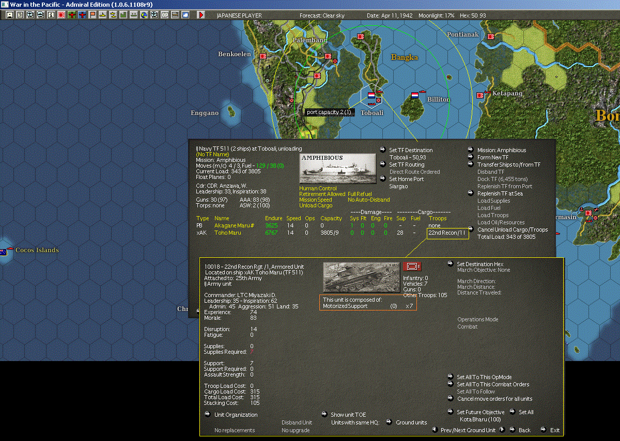Click arrow next to Cancel Unload Cargo/Troops

[x=471, y=230]
